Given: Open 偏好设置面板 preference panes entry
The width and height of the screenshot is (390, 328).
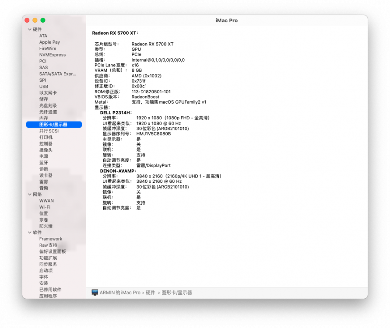Looking at the screenshot, I should (x=53, y=251).
